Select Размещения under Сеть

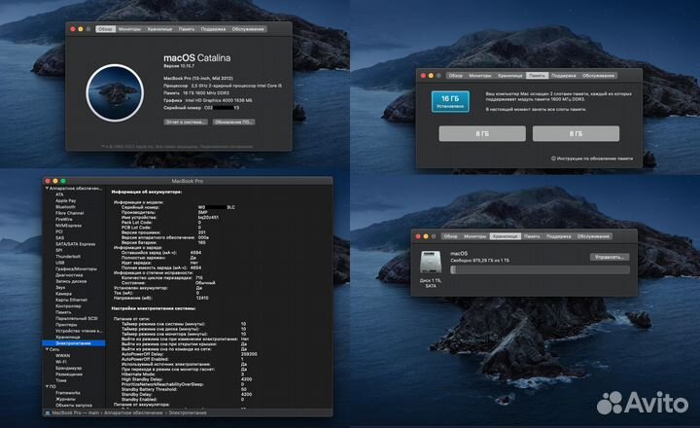69,374
